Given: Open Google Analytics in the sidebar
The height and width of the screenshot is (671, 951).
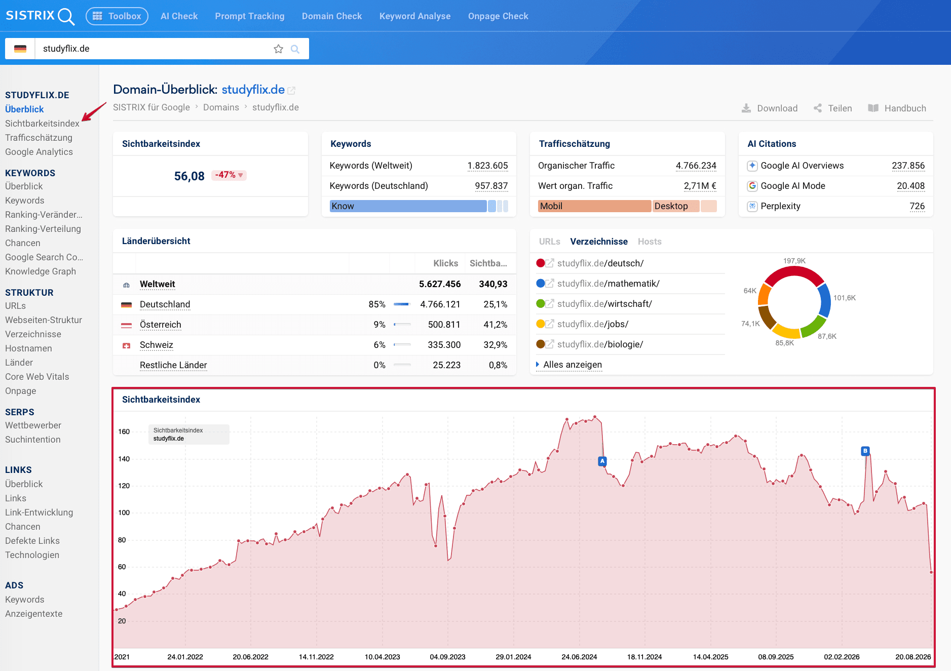Looking at the screenshot, I should point(39,152).
